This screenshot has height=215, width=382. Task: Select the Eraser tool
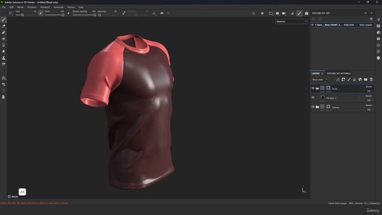click(4, 26)
